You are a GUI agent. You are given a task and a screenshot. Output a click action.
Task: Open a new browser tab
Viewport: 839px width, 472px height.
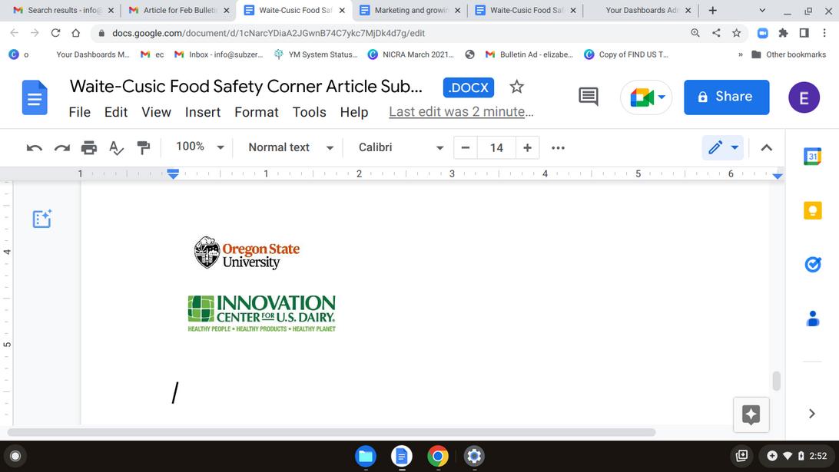[x=713, y=10]
